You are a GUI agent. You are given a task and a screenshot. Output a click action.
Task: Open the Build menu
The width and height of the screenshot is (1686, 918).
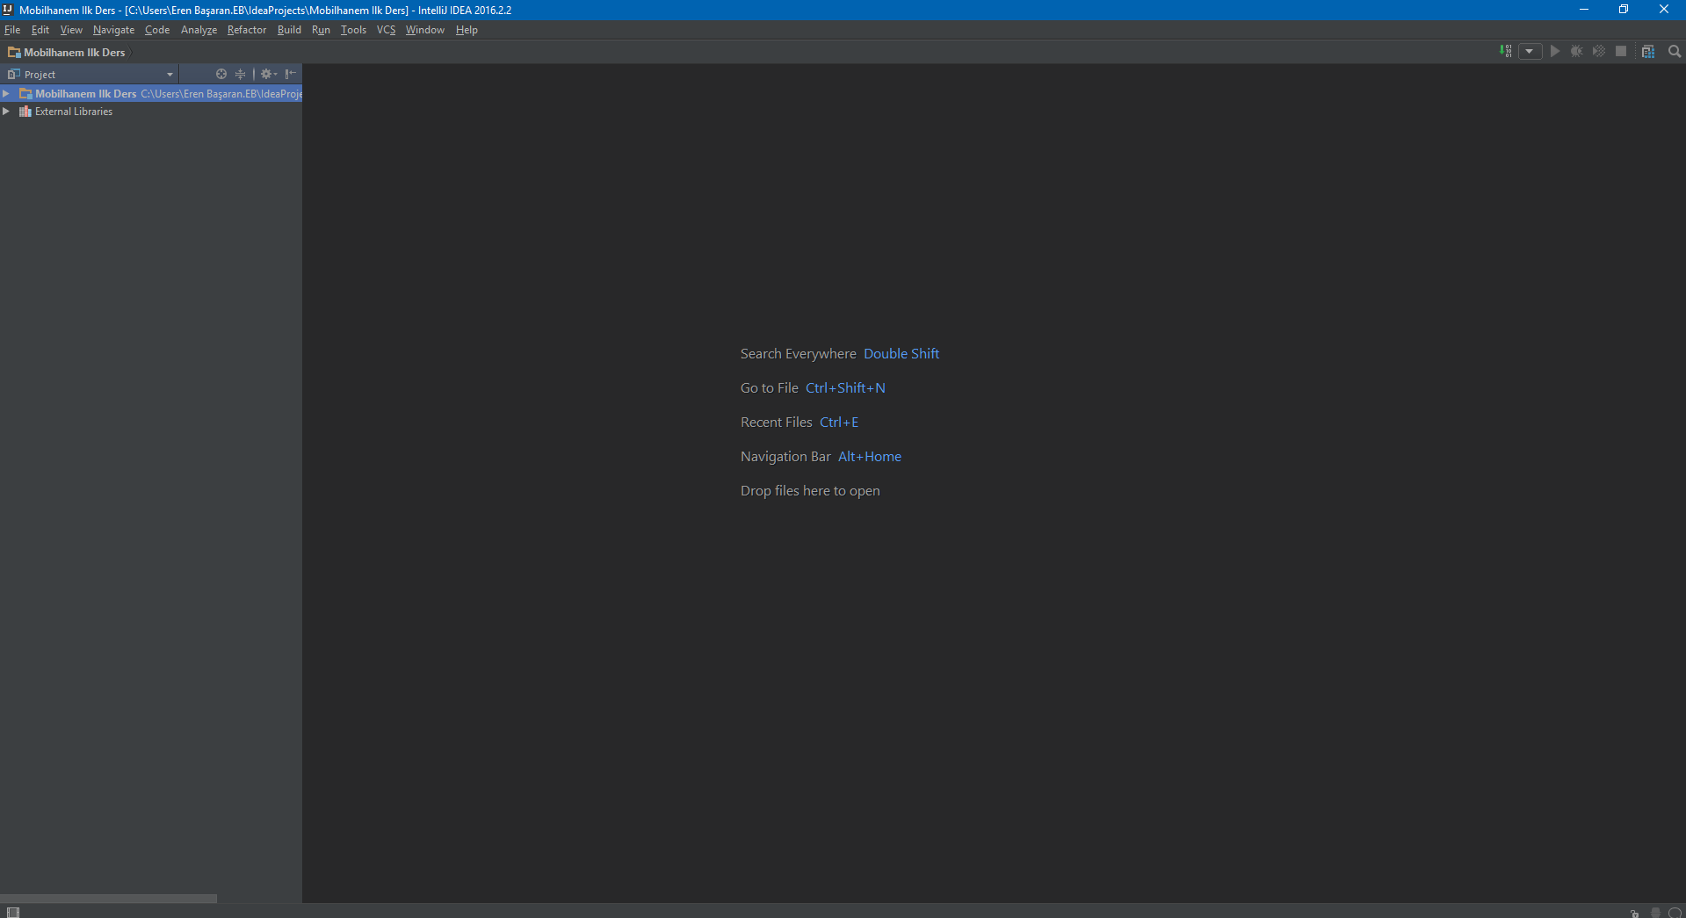point(290,30)
